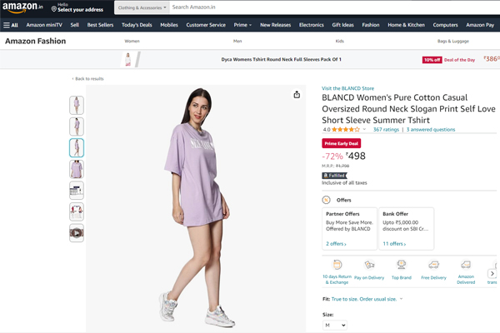Open the Today's Deals menu item

pos(136,25)
